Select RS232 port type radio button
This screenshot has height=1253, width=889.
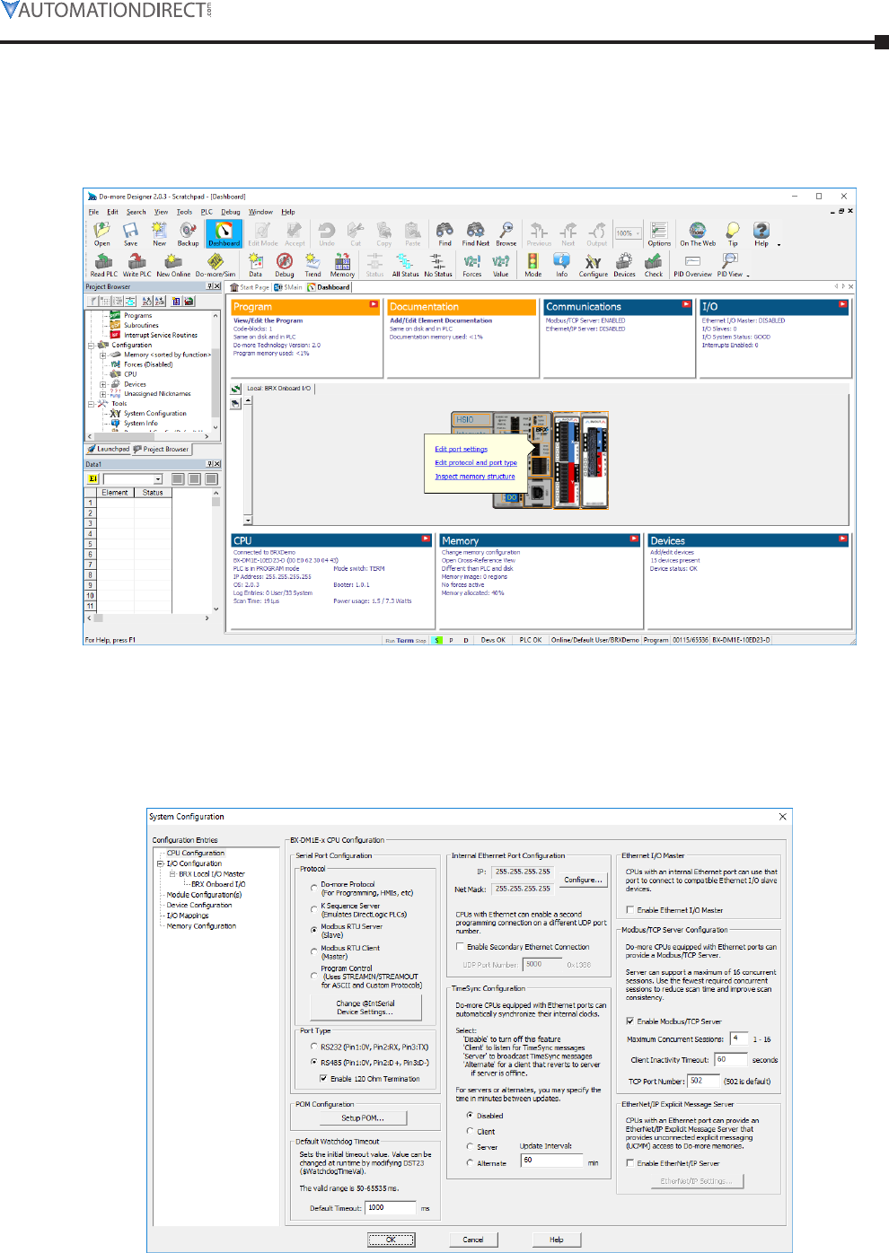[x=314, y=1047]
